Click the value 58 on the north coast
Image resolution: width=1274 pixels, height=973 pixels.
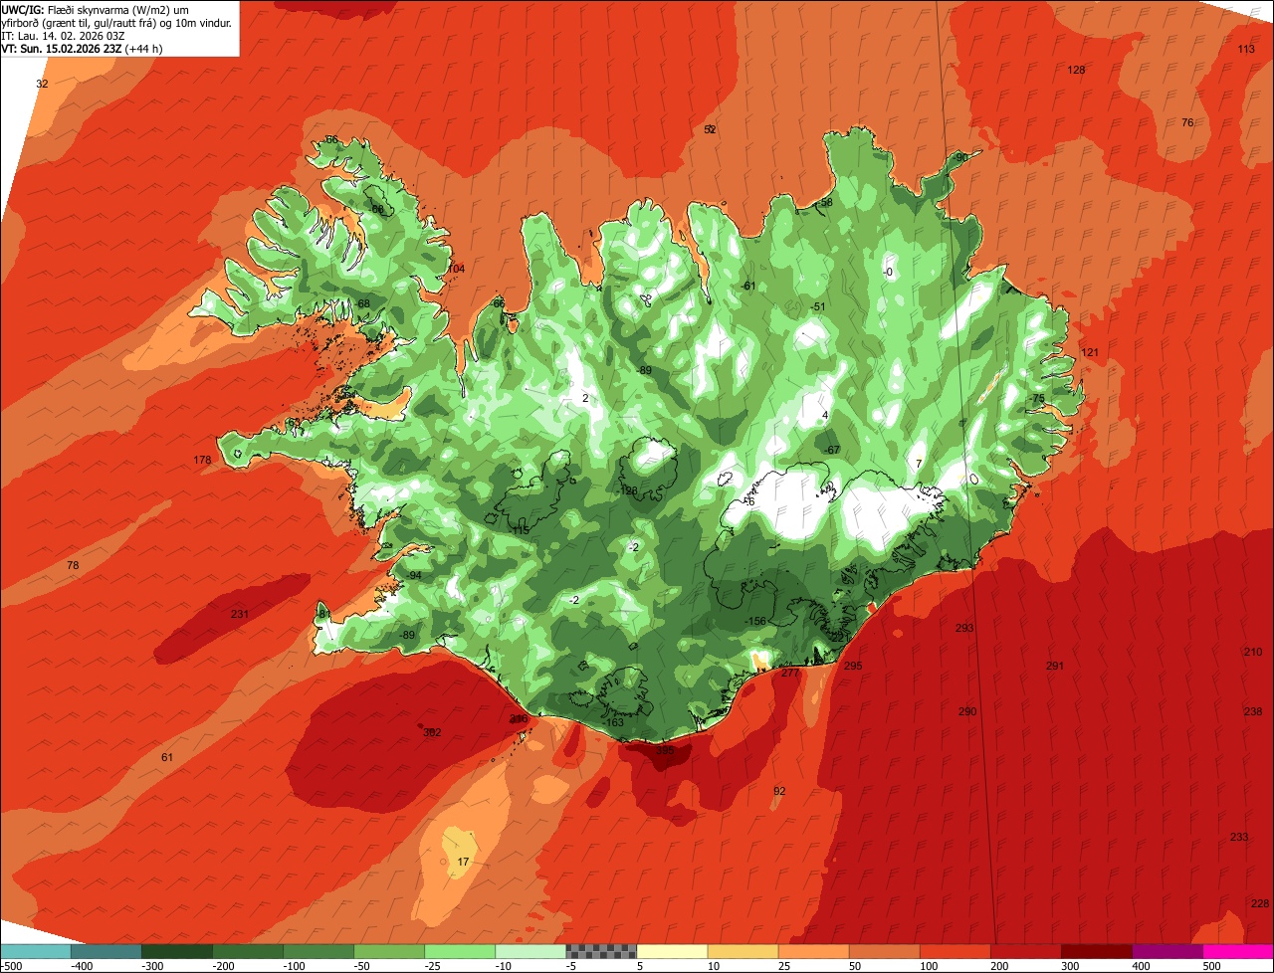(826, 202)
